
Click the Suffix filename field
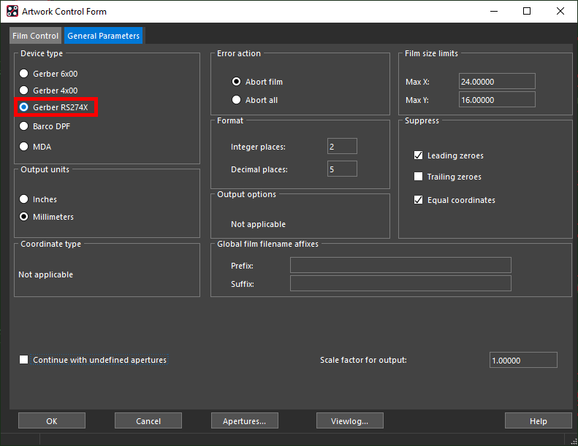pos(400,283)
